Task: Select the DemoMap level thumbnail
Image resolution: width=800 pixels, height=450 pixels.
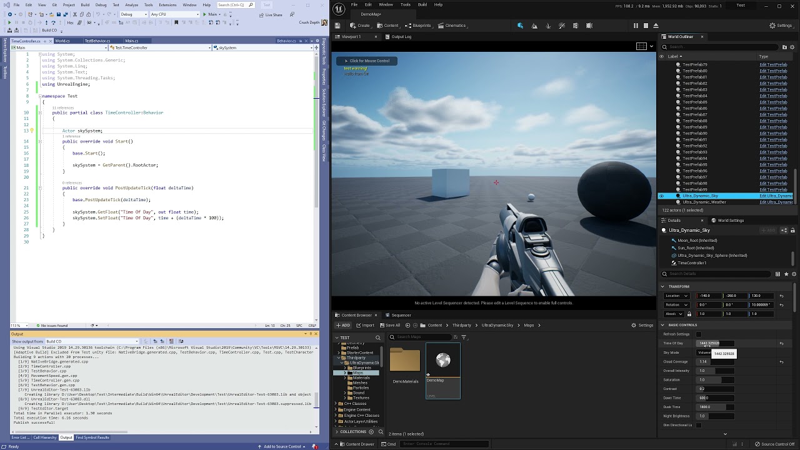Action: [x=443, y=371]
